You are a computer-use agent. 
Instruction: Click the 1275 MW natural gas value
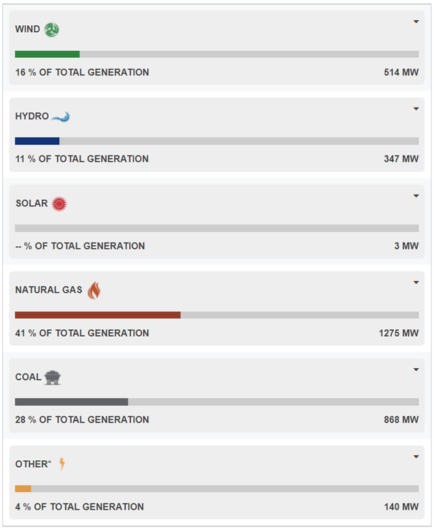(x=399, y=333)
